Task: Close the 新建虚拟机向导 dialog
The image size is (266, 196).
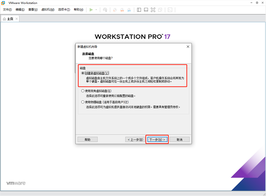Action: click(x=188, y=47)
